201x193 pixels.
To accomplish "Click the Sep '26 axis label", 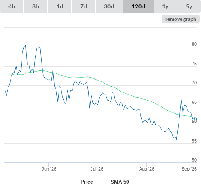I will (x=189, y=169).
